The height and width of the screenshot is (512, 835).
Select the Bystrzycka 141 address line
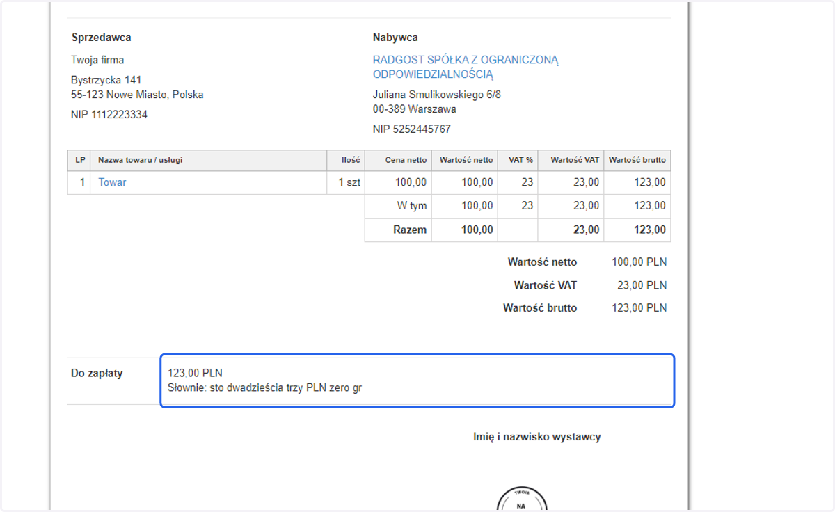106,80
